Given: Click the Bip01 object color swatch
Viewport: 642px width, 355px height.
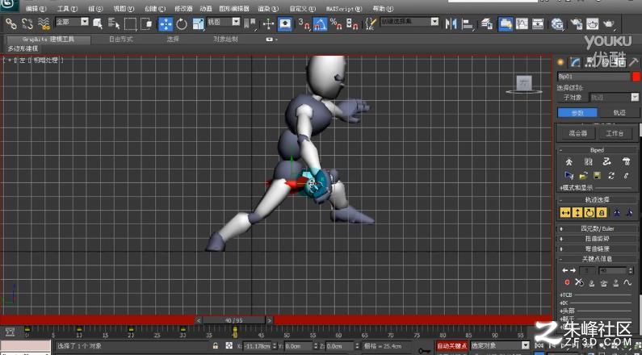Looking at the screenshot, I should click(x=636, y=77).
